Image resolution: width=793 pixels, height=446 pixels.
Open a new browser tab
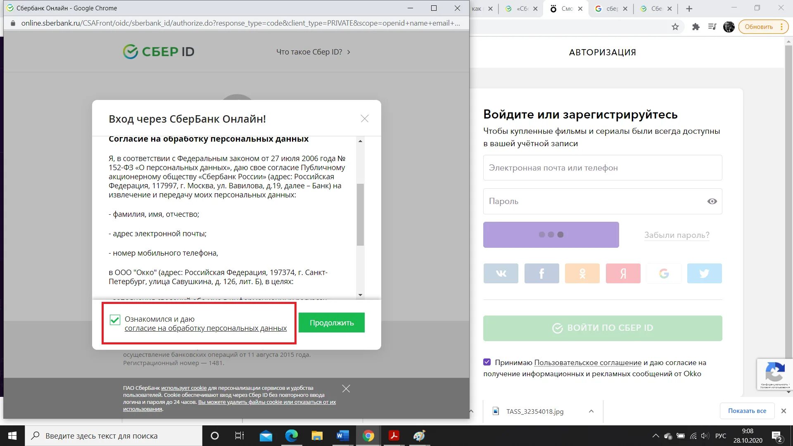(x=689, y=9)
